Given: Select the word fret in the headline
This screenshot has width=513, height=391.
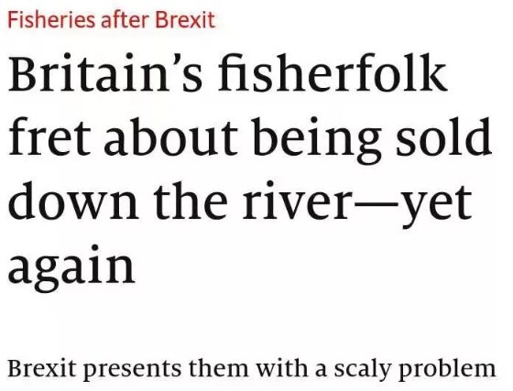Looking at the screenshot, I should [49, 136].
